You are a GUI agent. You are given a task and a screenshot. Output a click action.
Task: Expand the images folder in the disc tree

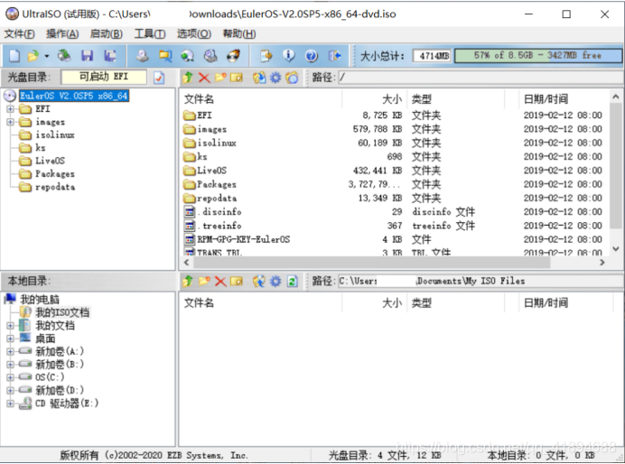point(10,122)
